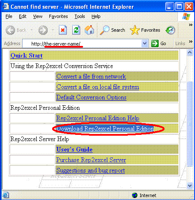Click 'Rep2excel Server Help' heading text

coord(40,139)
